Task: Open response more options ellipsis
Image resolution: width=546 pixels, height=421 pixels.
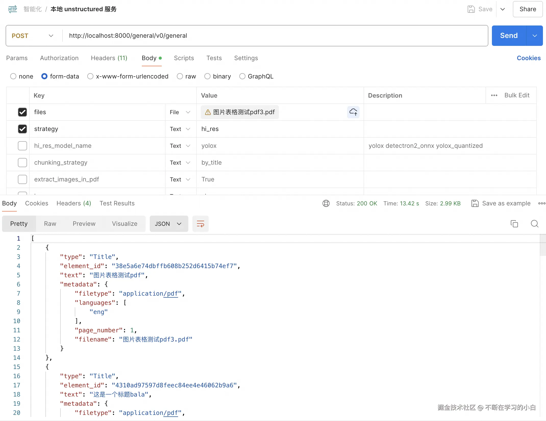Action: point(541,203)
